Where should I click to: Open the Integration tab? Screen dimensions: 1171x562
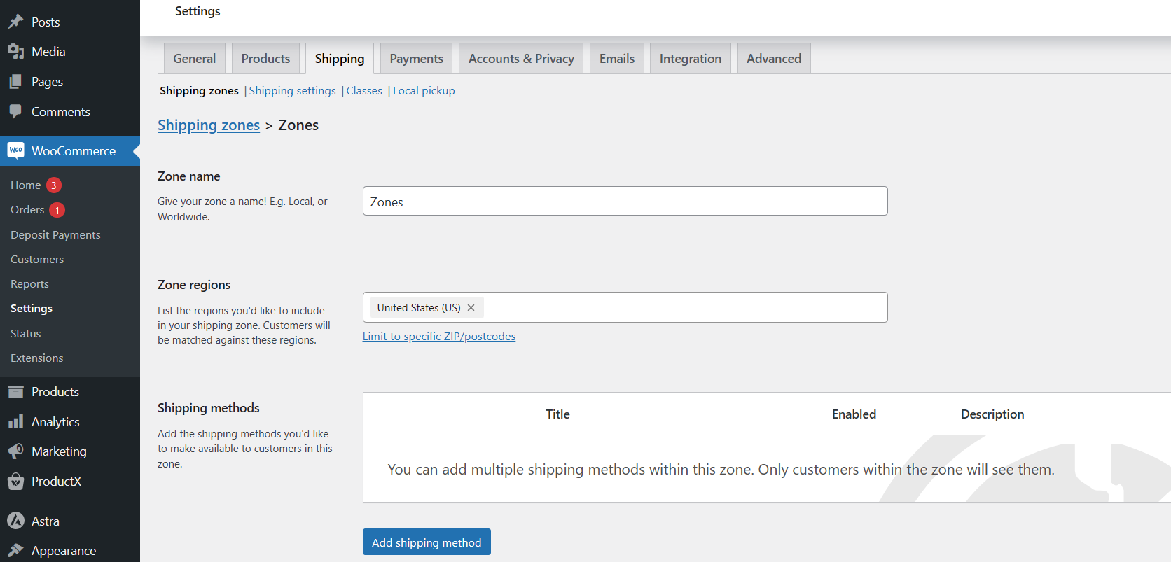click(x=691, y=59)
